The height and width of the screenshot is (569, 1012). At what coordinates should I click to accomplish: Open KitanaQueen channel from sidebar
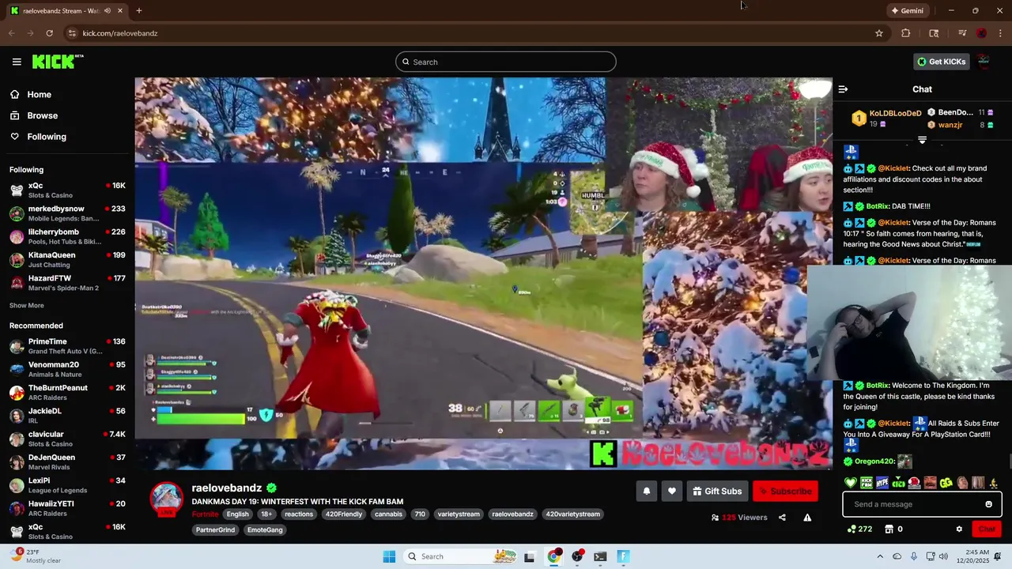pyautogui.click(x=67, y=260)
